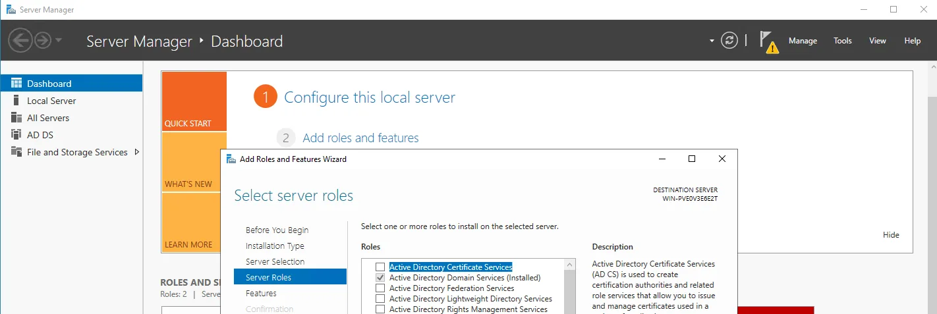Open the Help menu
The width and height of the screenshot is (937, 314).
pos(913,41)
